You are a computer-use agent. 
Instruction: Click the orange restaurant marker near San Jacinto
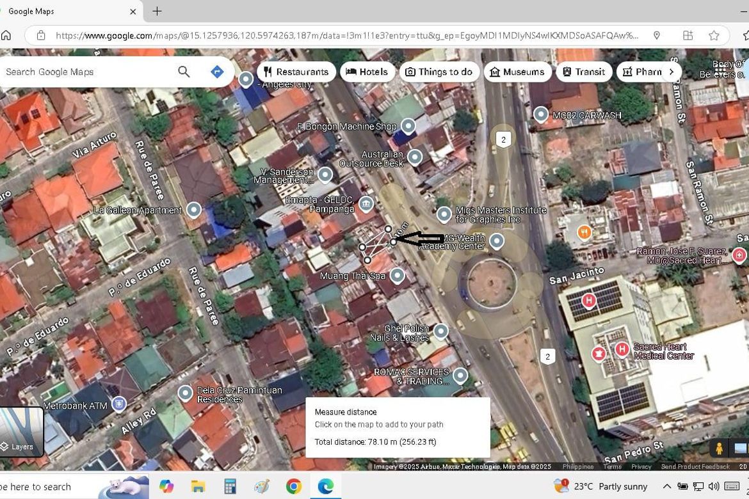click(x=584, y=233)
